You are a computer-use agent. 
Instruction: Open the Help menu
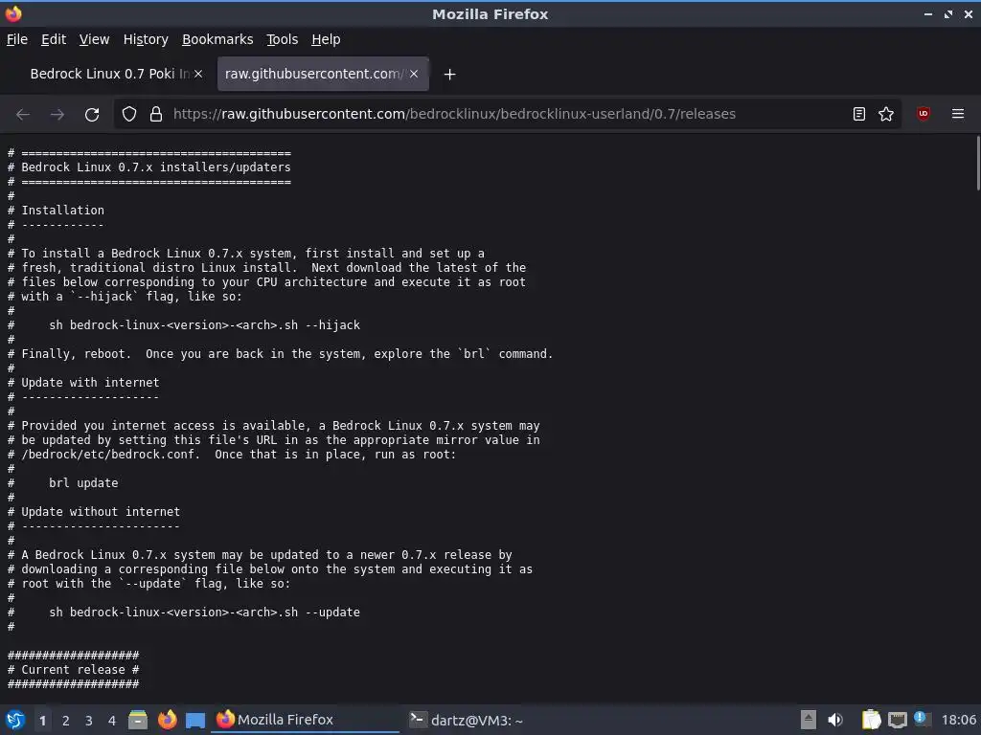[326, 39]
